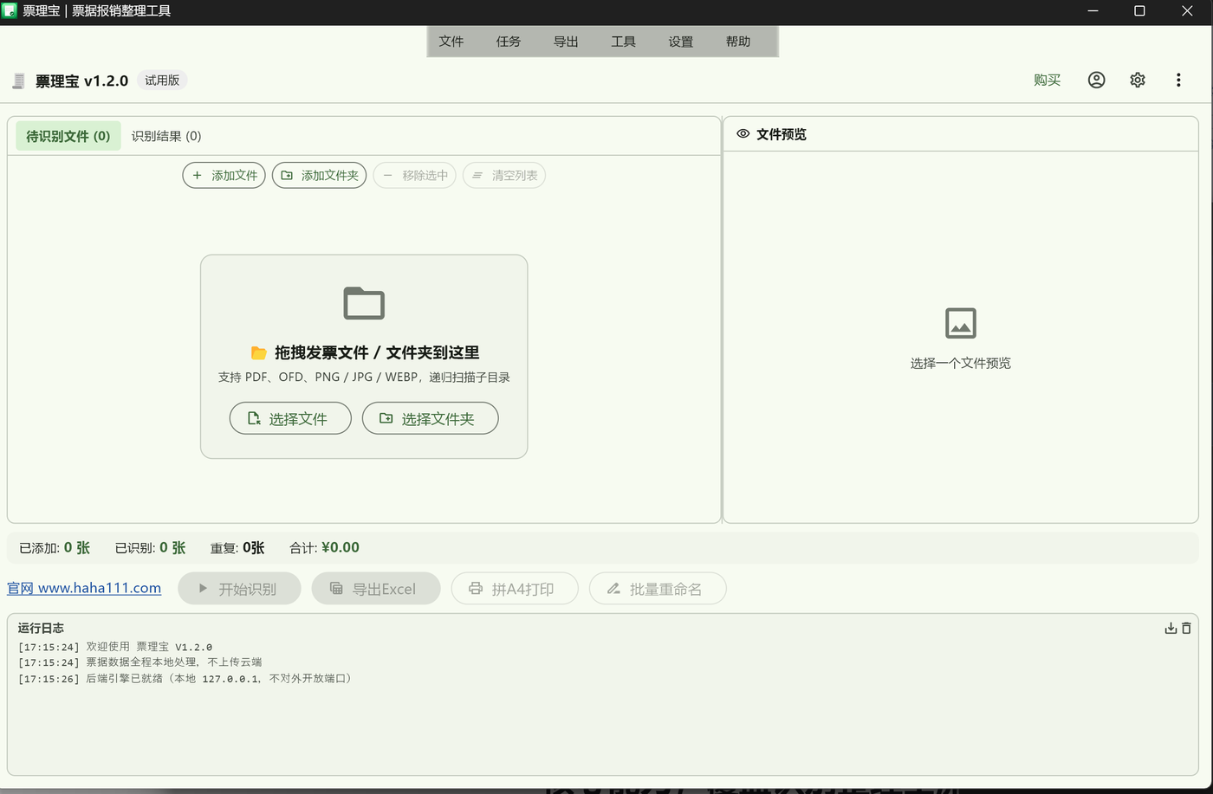Click the 导出Excel button
This screenshot has height=794, width=1213.
point(376,589)
